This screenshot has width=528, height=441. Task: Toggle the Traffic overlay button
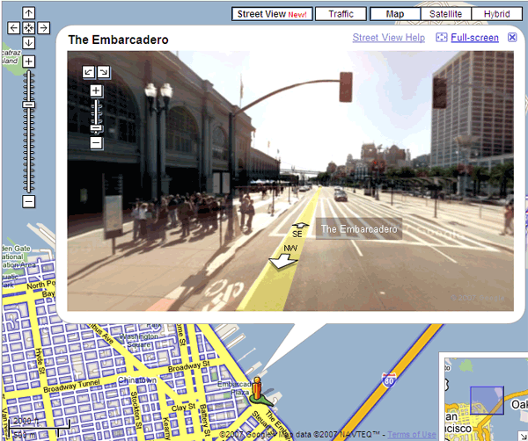click(341, 14)
